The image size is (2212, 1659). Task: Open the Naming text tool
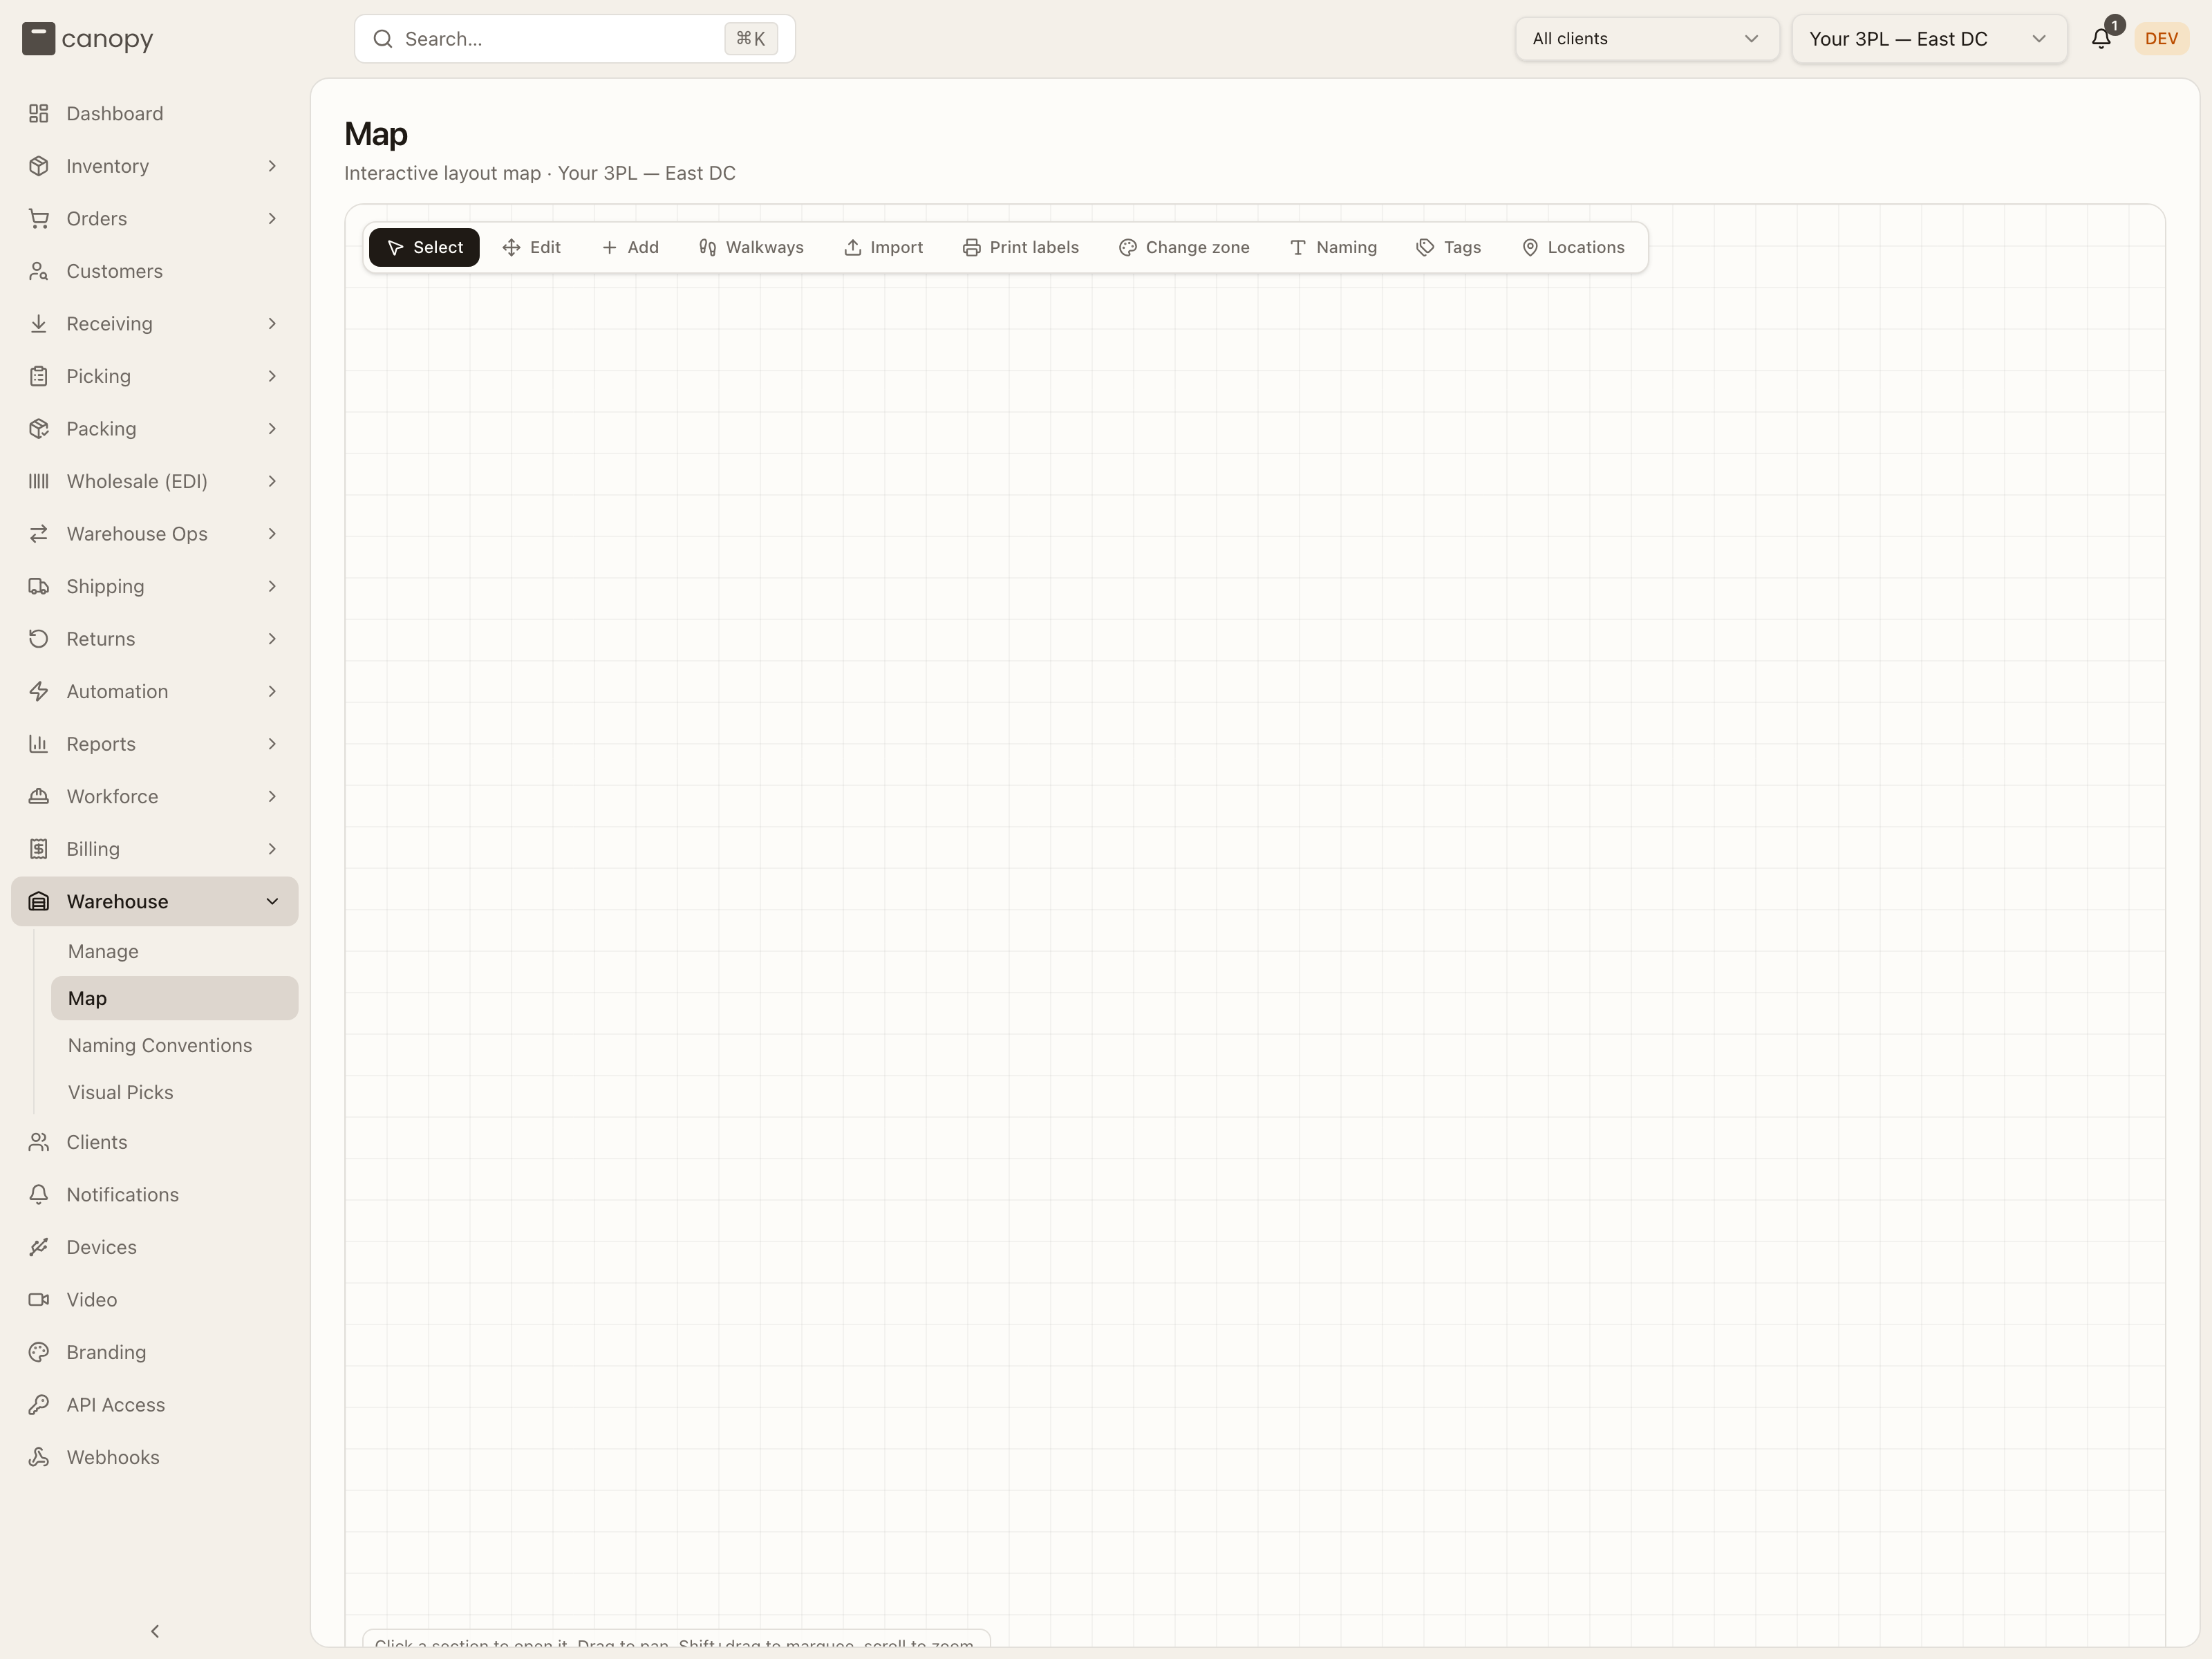tap(1333, 247)
